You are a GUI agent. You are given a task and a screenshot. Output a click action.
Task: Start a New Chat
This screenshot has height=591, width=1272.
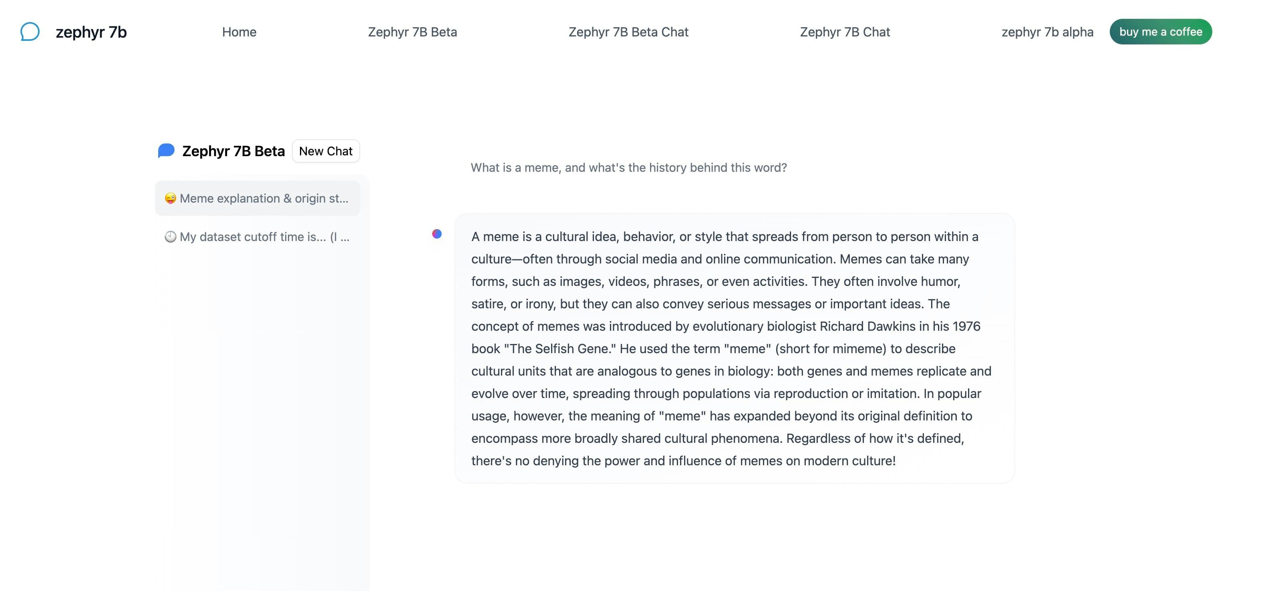pyautogui.click(x=325, y=151)
